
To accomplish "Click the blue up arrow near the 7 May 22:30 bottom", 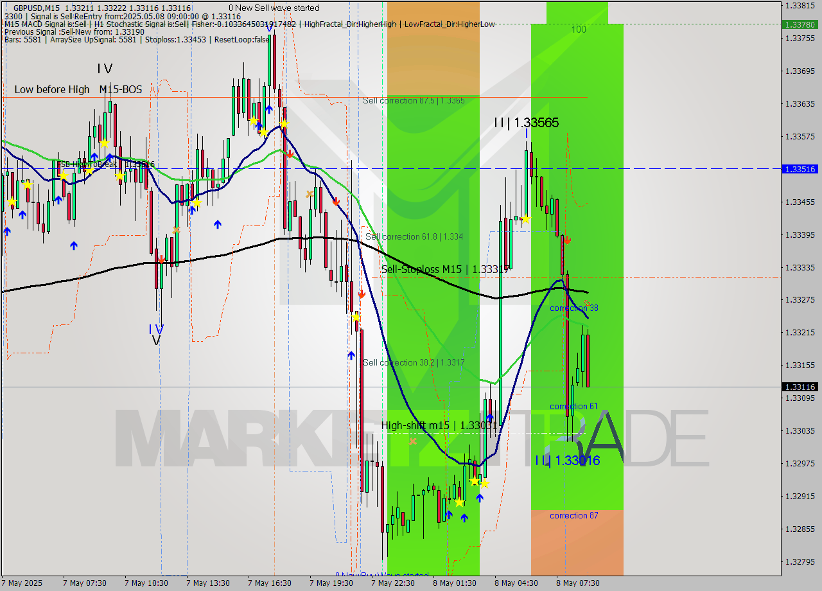I will (x=352, y=355).
